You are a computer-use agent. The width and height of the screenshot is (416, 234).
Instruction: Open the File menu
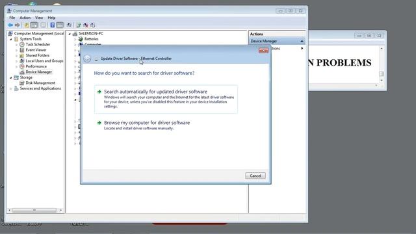12,18
